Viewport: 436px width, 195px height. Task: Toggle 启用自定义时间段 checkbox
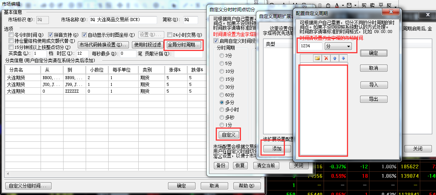pos(216,41)
